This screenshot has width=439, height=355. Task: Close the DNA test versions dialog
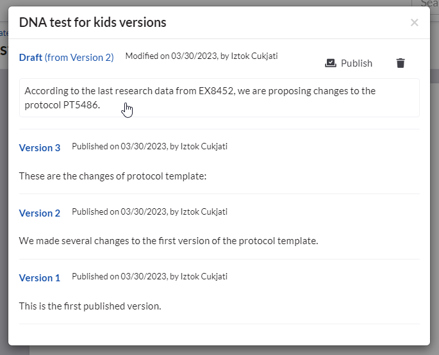pos(415,22)
